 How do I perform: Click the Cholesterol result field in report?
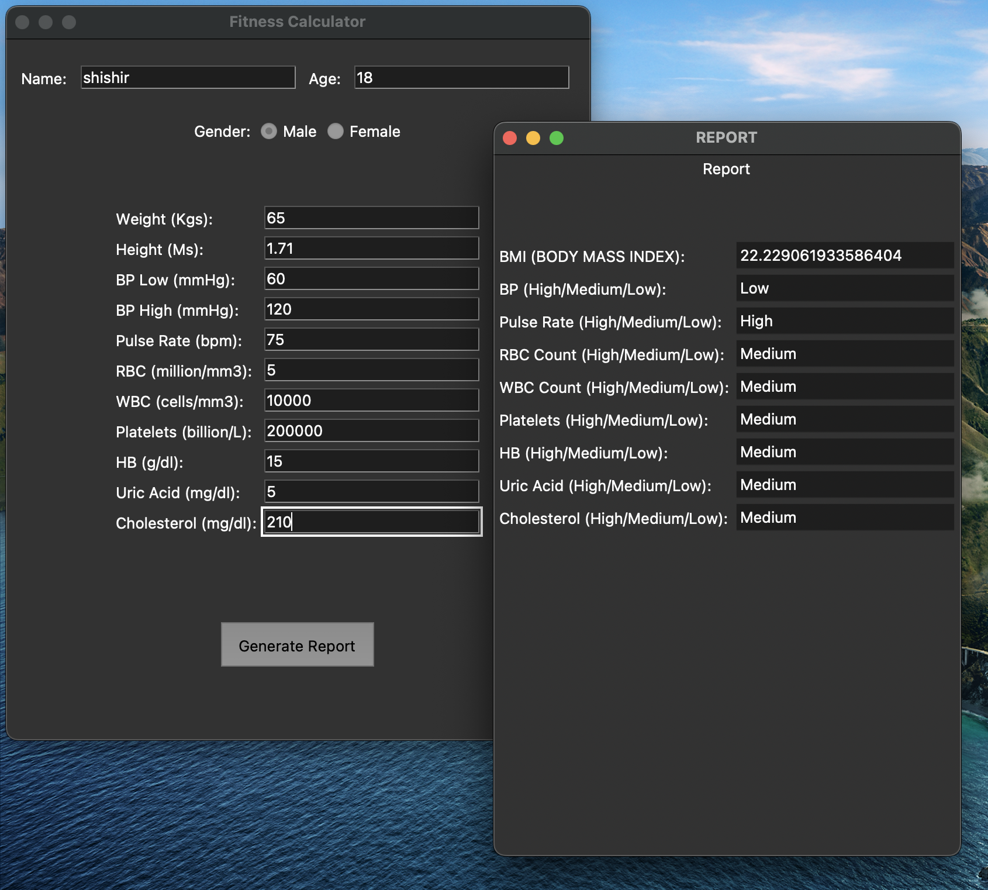(845, 518)
